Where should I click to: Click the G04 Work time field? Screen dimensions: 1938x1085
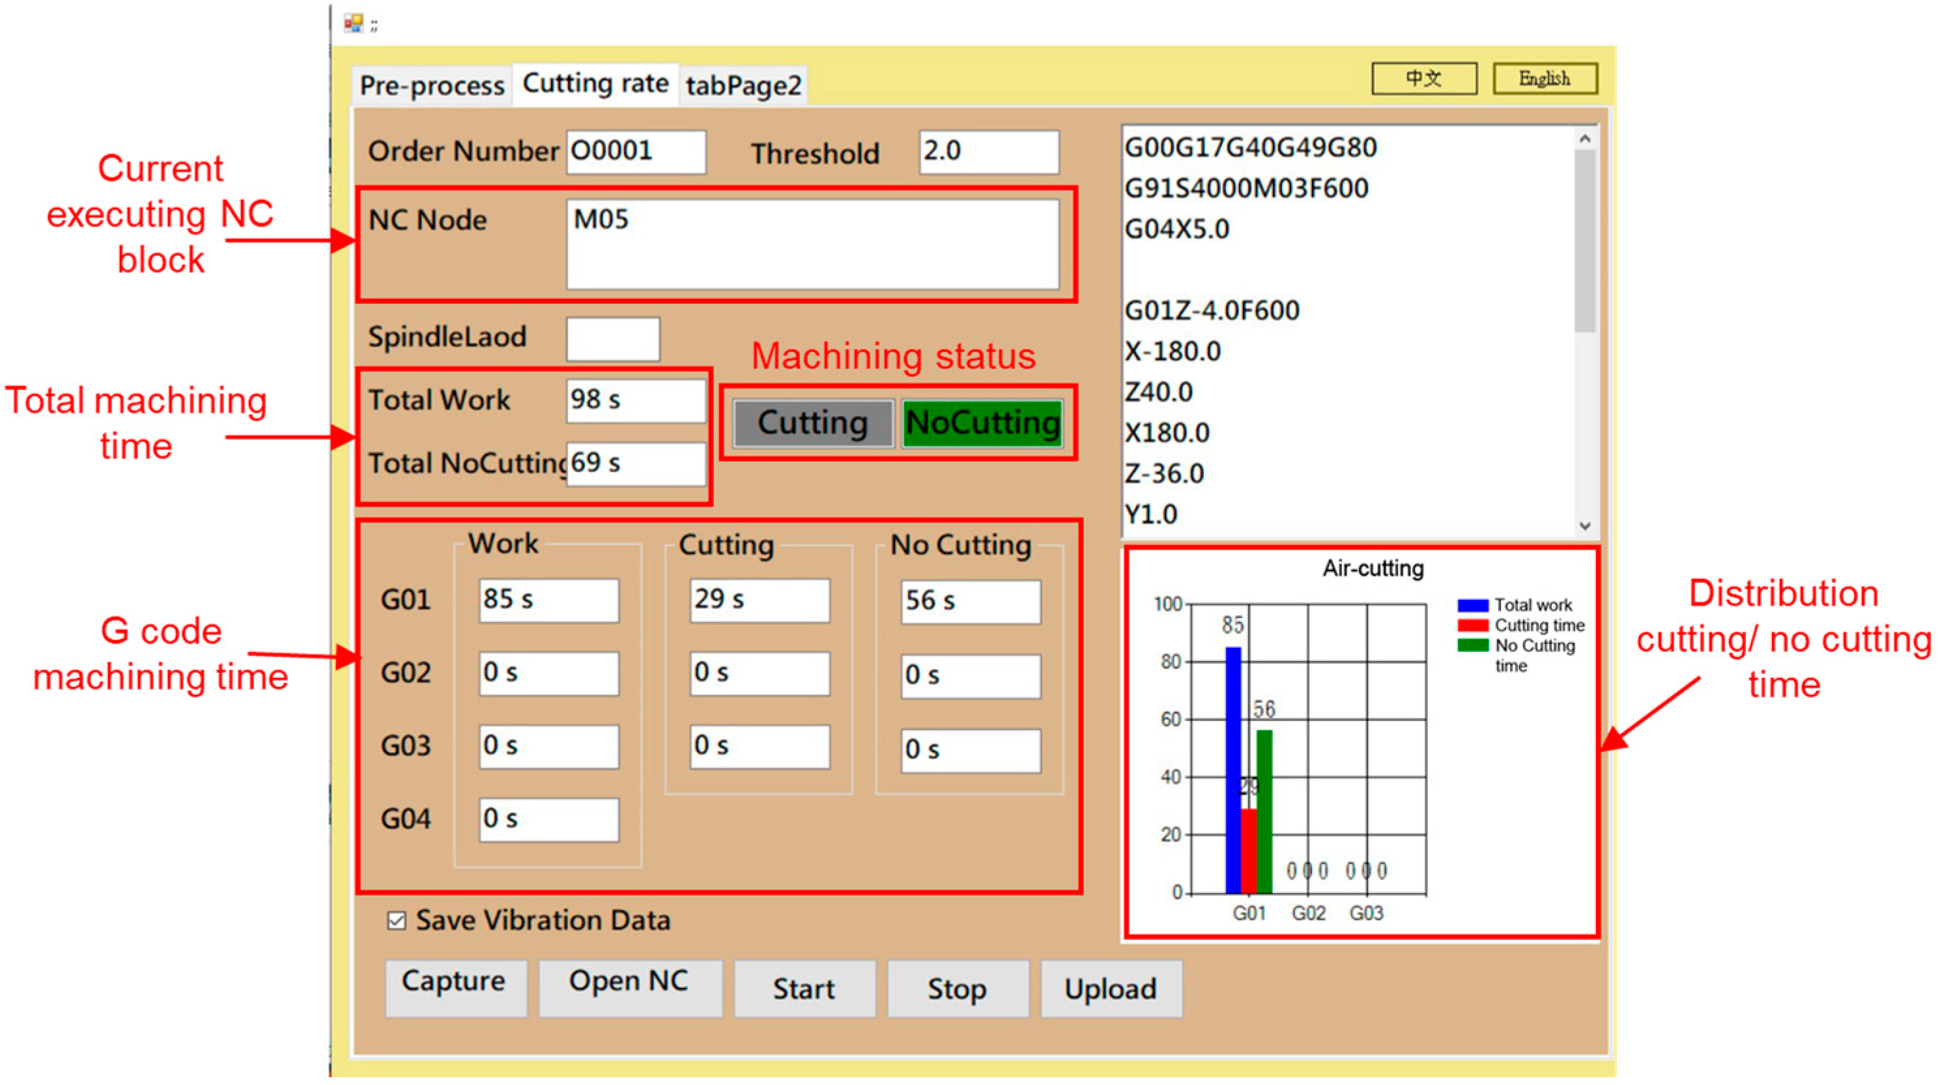point(549,819)
